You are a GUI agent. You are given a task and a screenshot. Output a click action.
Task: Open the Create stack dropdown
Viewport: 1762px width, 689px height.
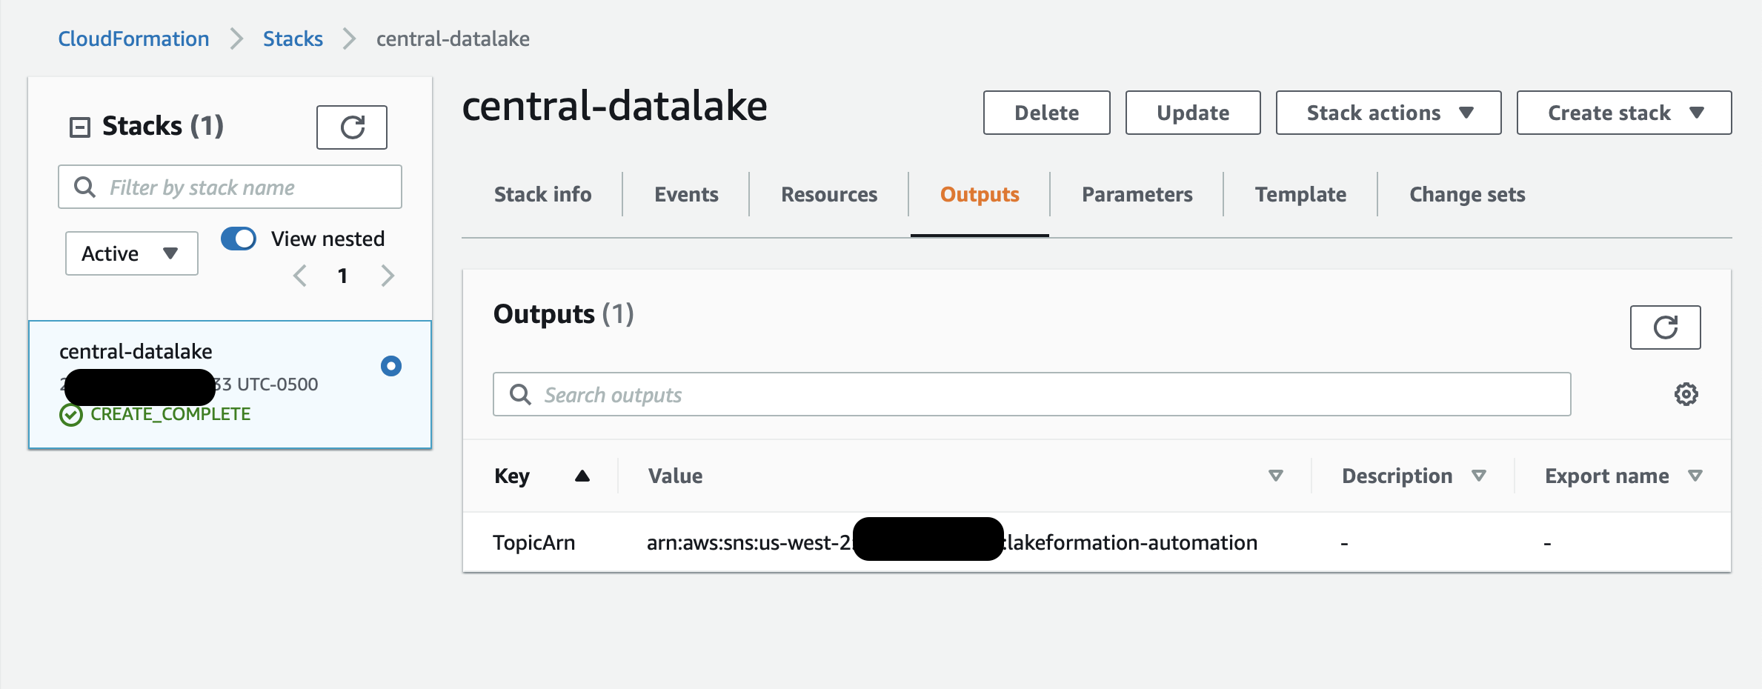(1624, 113)
